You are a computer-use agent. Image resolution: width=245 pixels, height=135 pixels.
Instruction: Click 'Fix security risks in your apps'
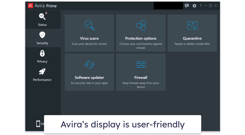(89, 83)
